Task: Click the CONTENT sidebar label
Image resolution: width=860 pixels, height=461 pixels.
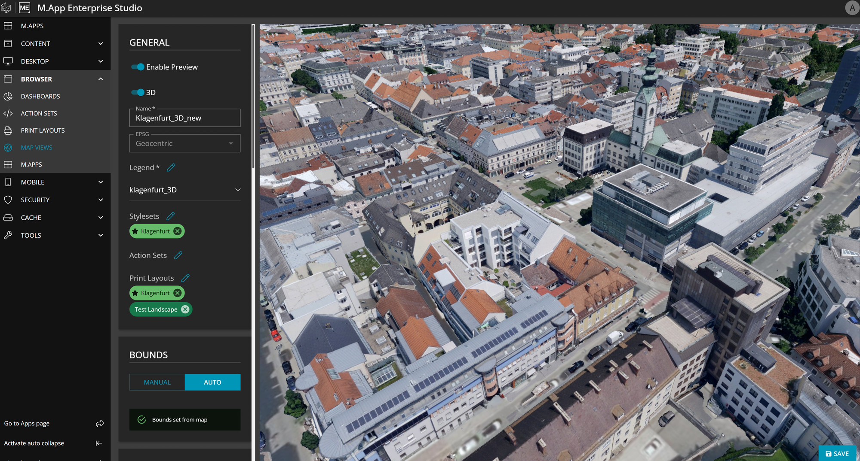Action: pyautogui.click(x=35, y=43)
